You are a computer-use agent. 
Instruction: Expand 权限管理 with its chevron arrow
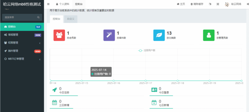(40, 43)
